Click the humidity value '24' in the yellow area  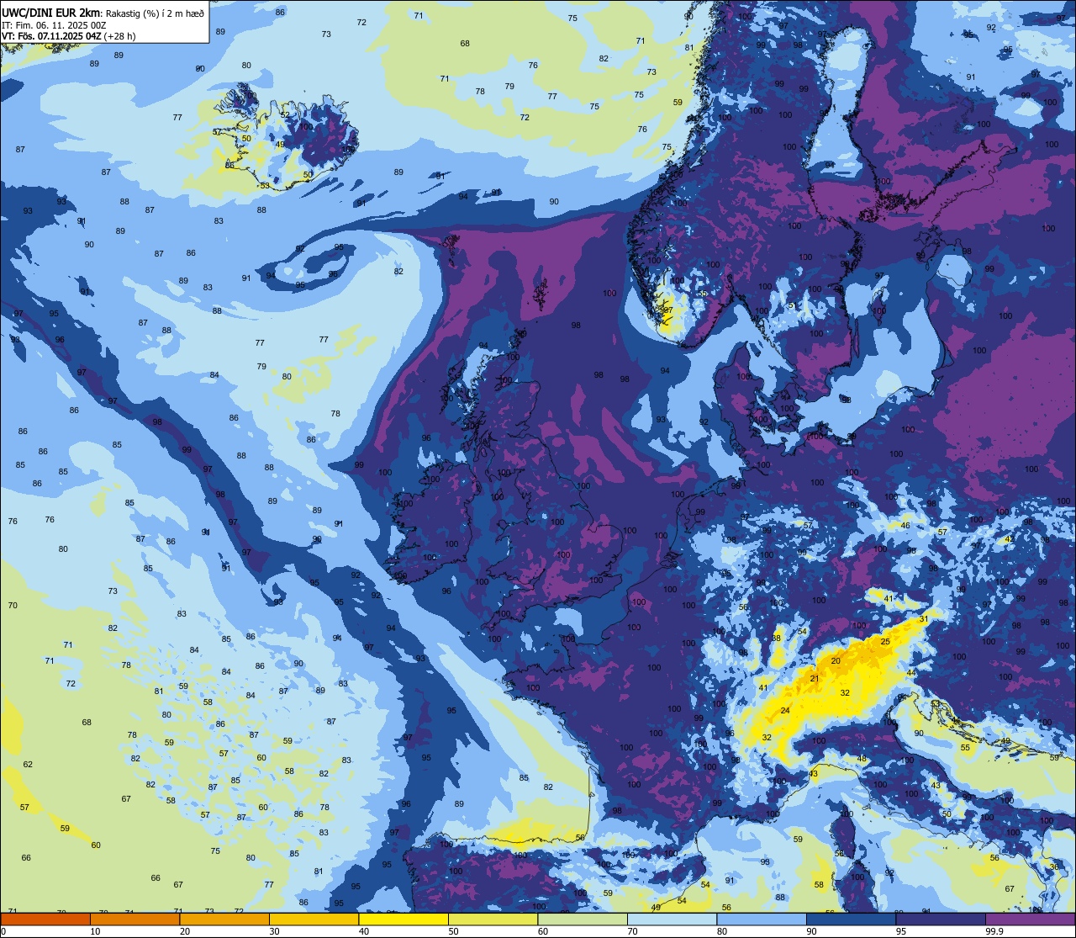(785, 711)
